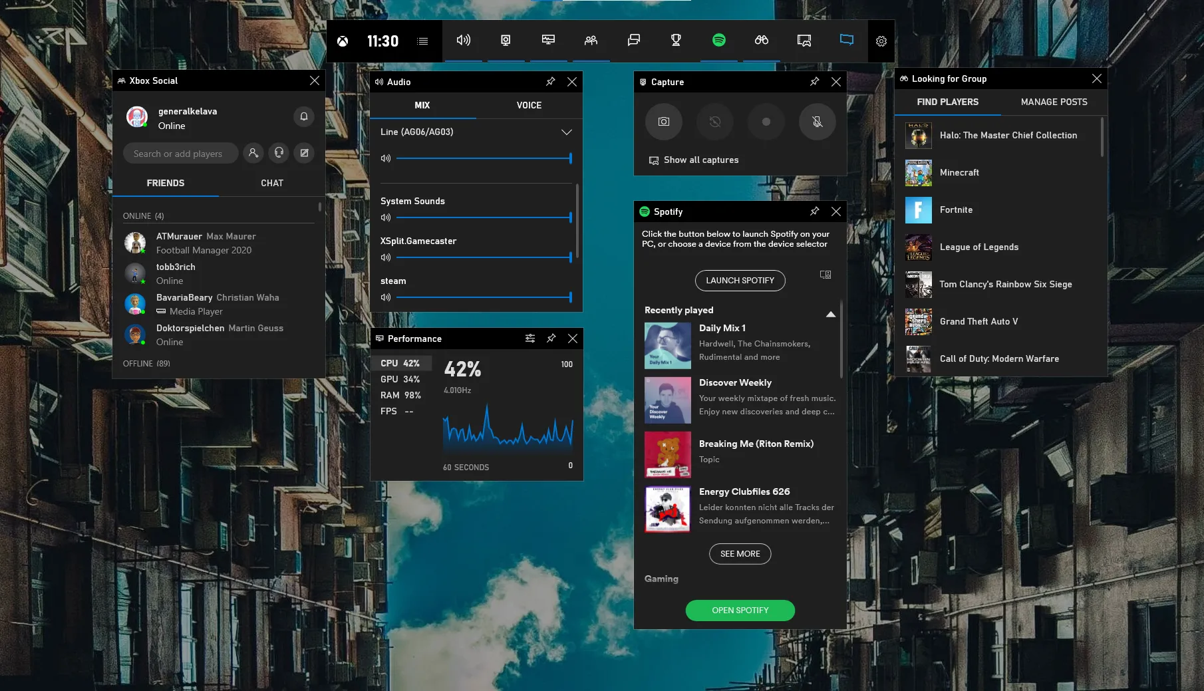Start recording with the record button
1204x691 pixels.
[x=766, y=122]
